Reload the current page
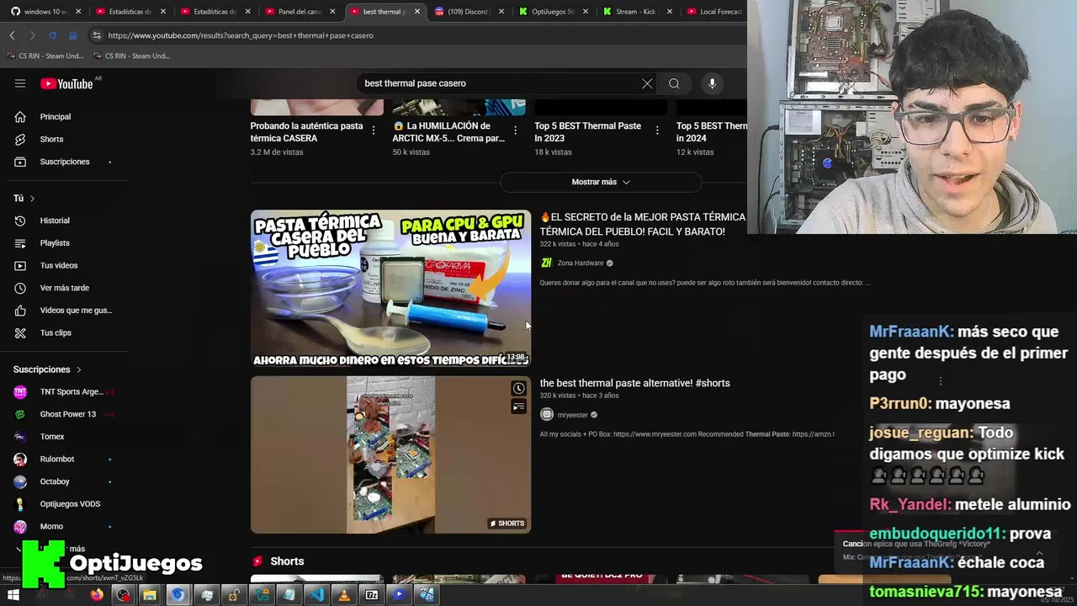Screen dimensions: 1077x606 tap(52, 35)
